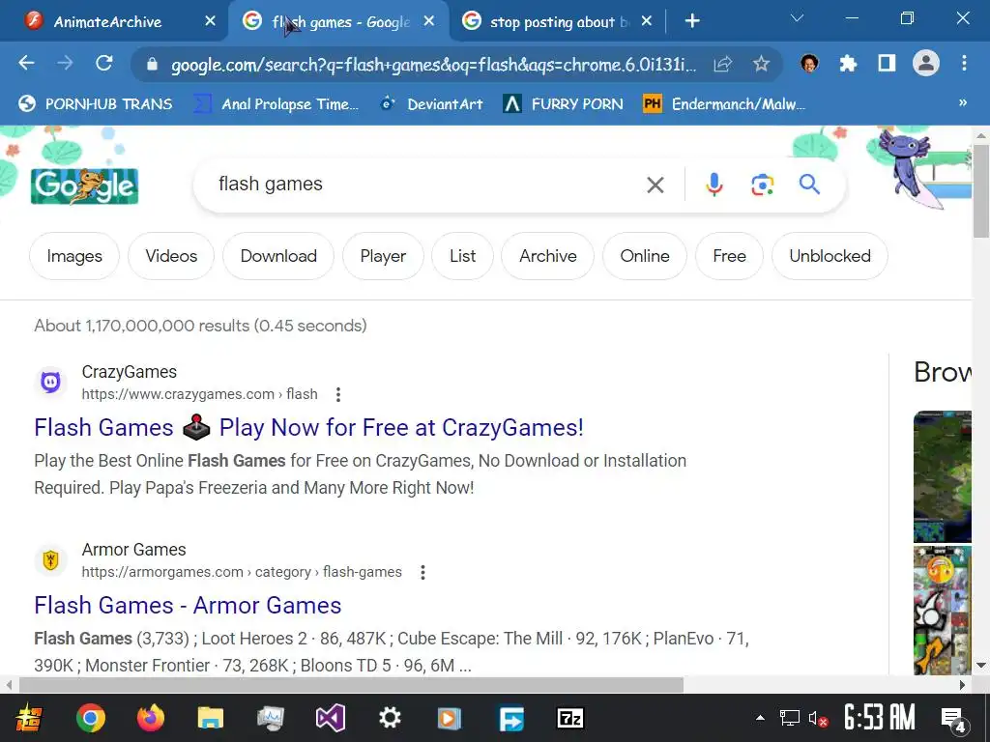Click the Google doodle logo

coord(85,186)
